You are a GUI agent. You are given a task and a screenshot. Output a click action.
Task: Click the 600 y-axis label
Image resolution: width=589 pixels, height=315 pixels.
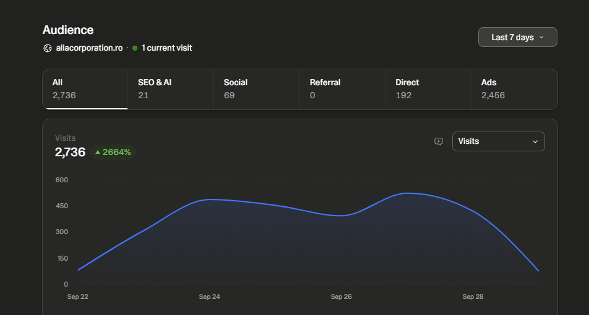coord(62,180)
